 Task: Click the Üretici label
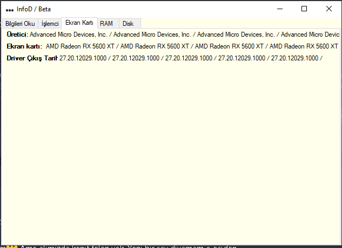[17, 35]
